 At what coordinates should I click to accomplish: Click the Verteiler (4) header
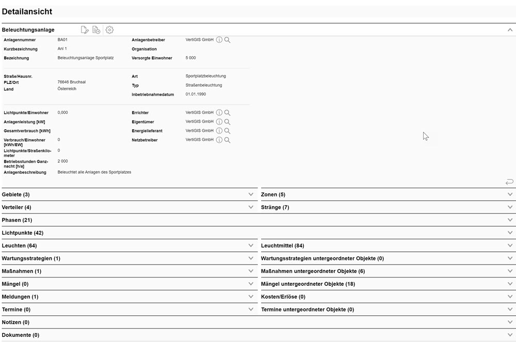17,208
